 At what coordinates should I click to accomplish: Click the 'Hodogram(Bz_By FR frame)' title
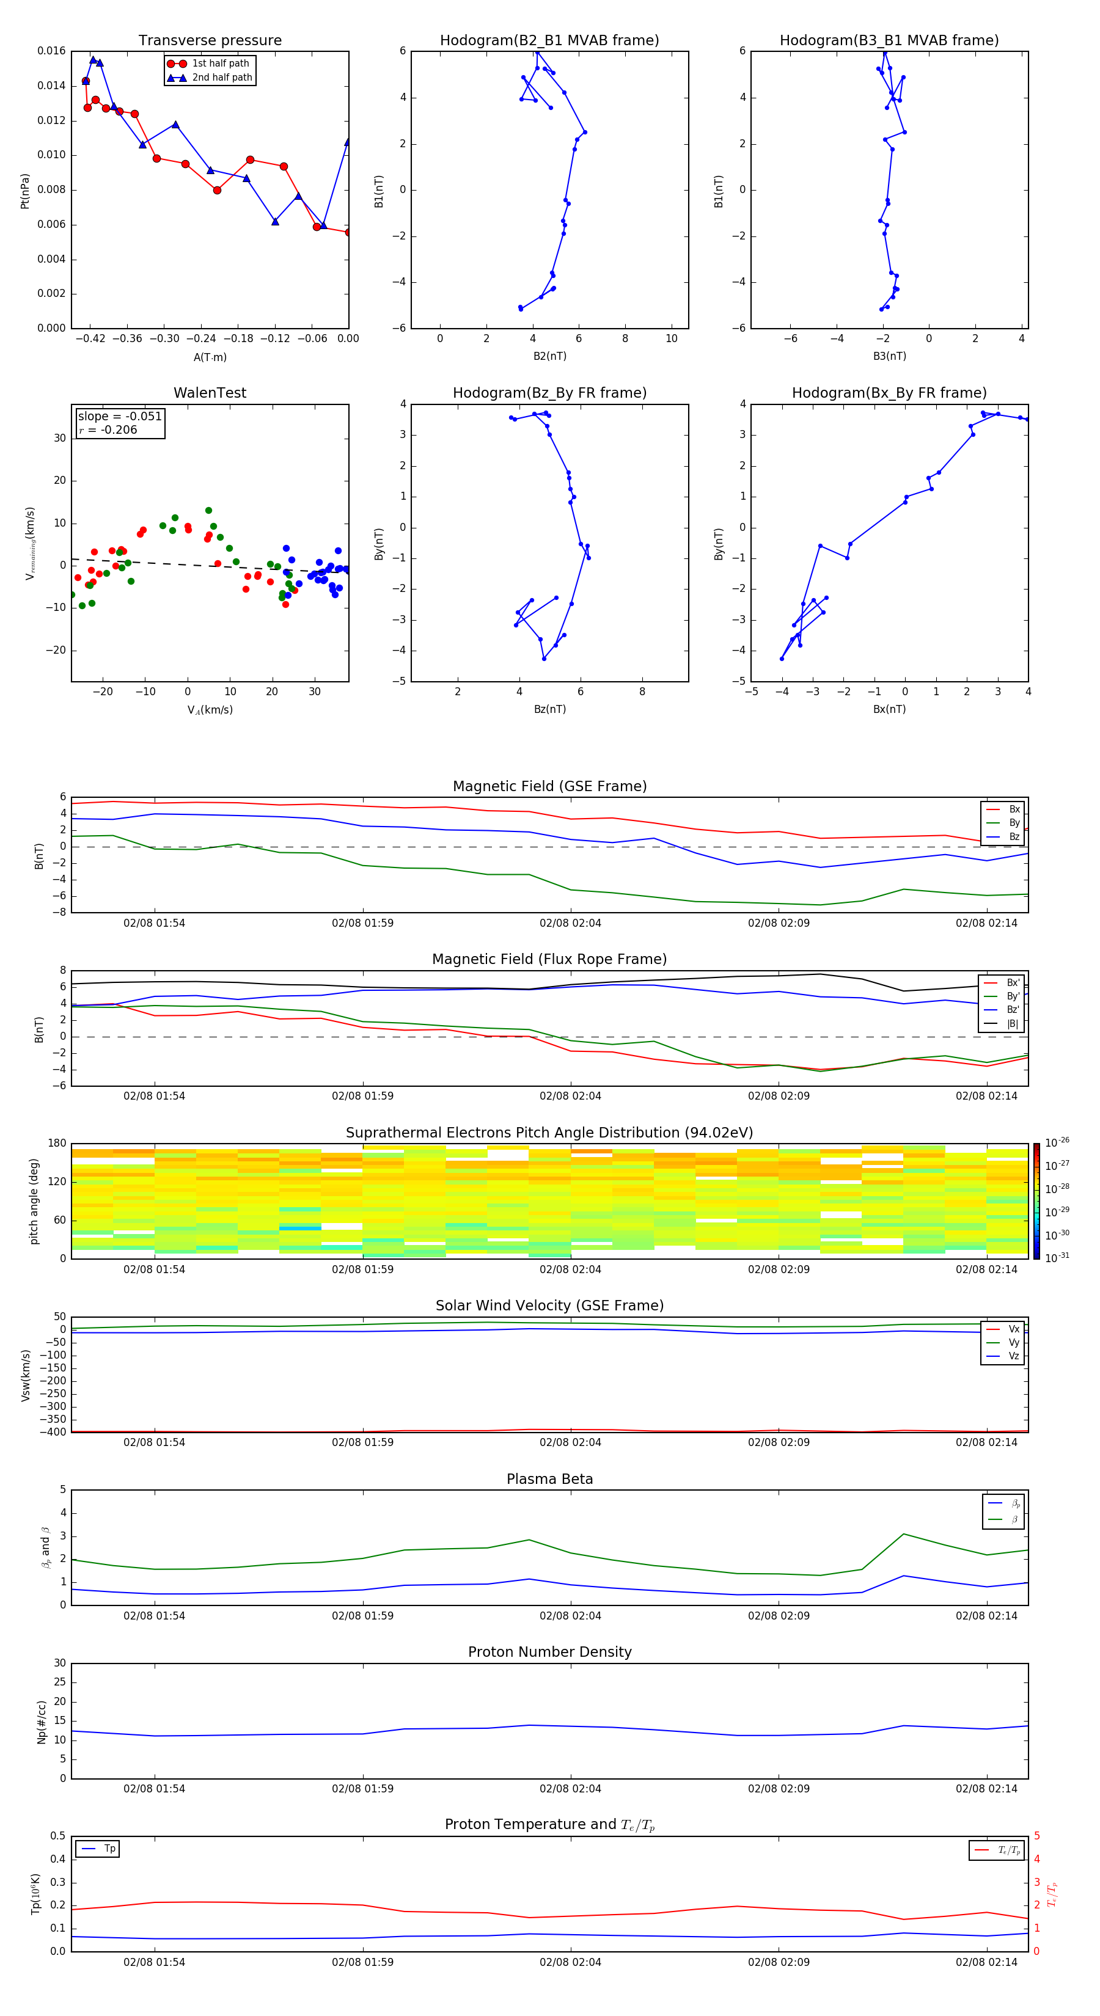(x=549, y=393)
